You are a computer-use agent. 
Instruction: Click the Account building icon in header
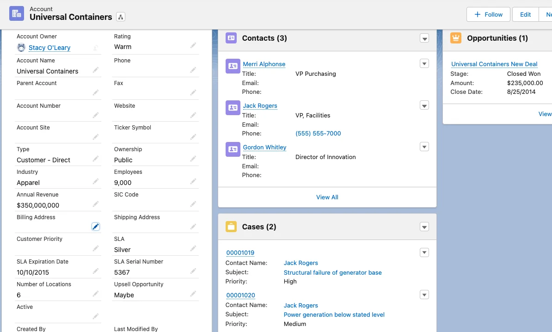[x=17, y=13]
